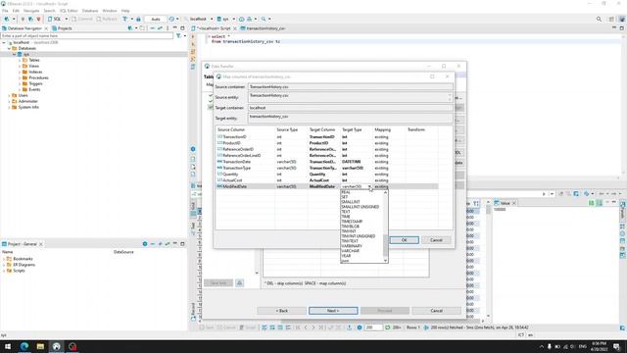Image resolution: width=627 pixels, height=353 pixels.
Task: Cancel the Map columns dialog
Action: click(436, 240)
